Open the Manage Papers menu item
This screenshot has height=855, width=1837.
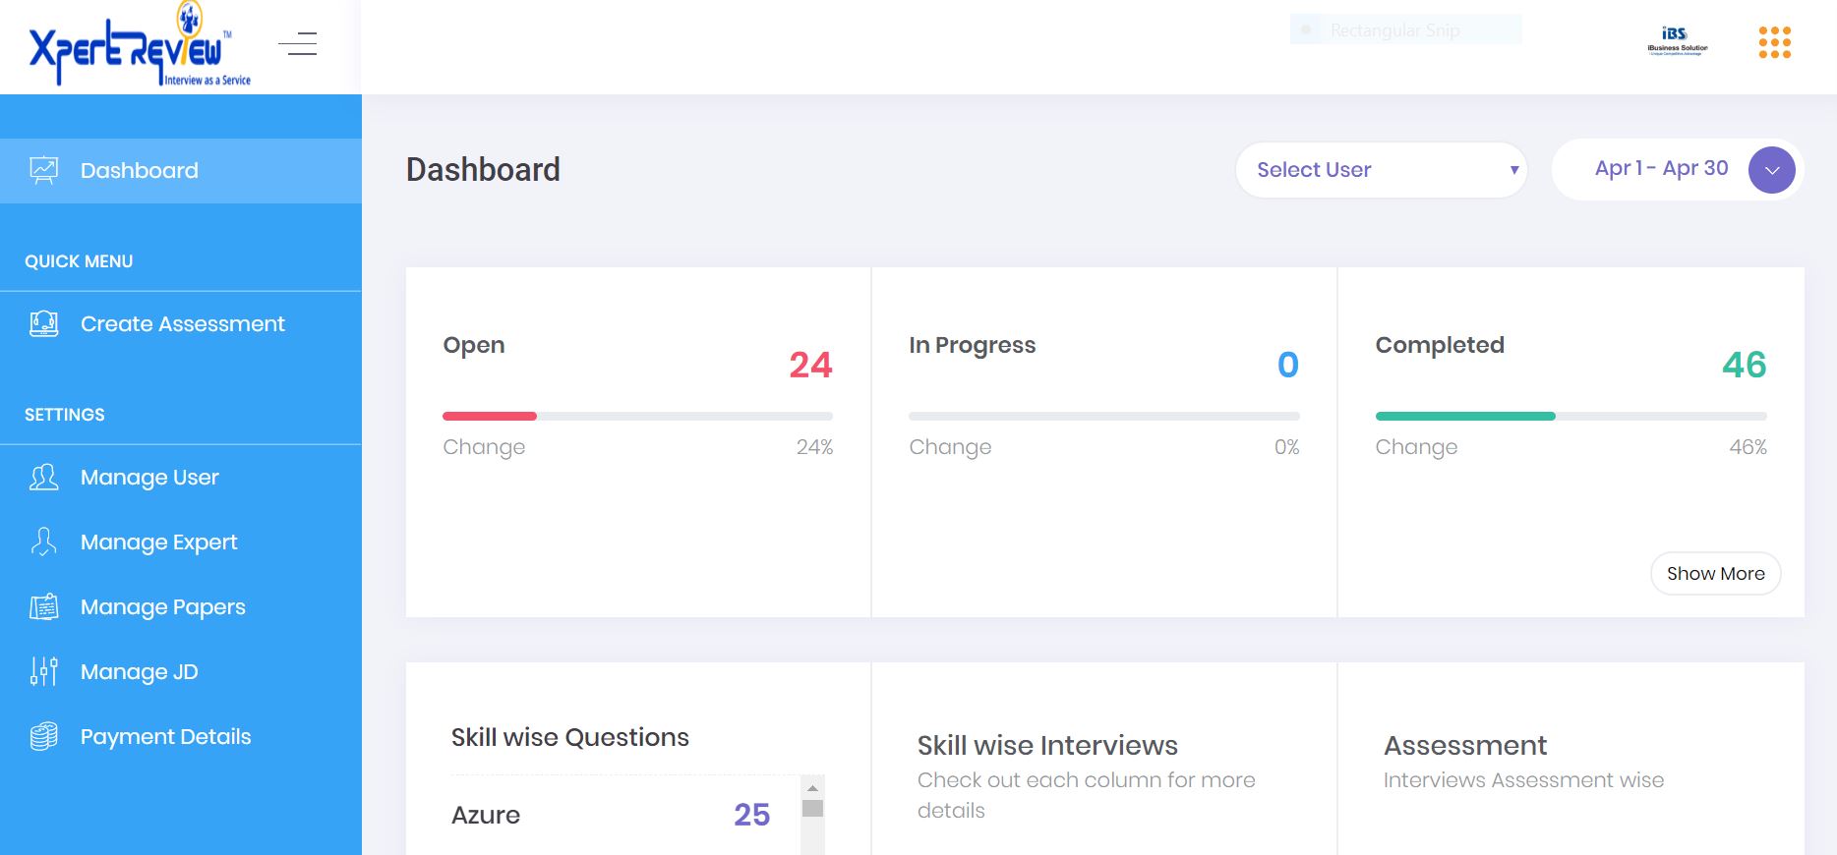pos(163,607)
